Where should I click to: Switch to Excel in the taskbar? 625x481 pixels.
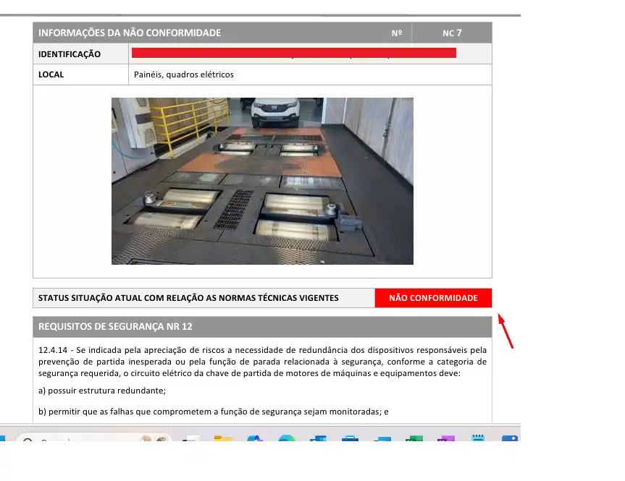[414, 438]
